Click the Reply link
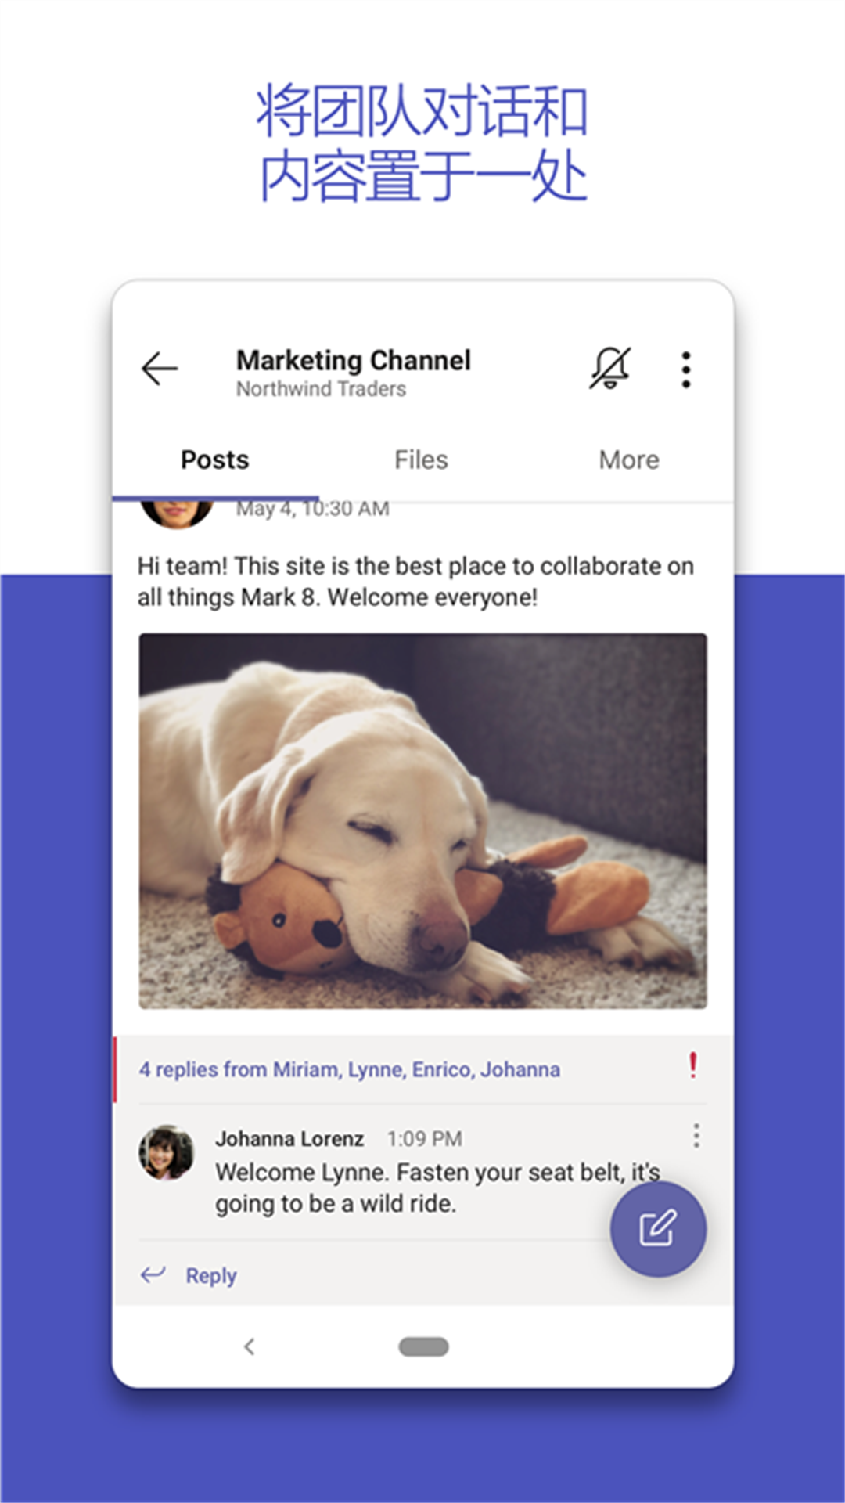The image size is (845, 1503). pyautogui.click(x=211, y=1276)
